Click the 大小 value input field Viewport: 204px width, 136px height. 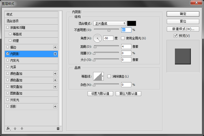coord(126,60)
